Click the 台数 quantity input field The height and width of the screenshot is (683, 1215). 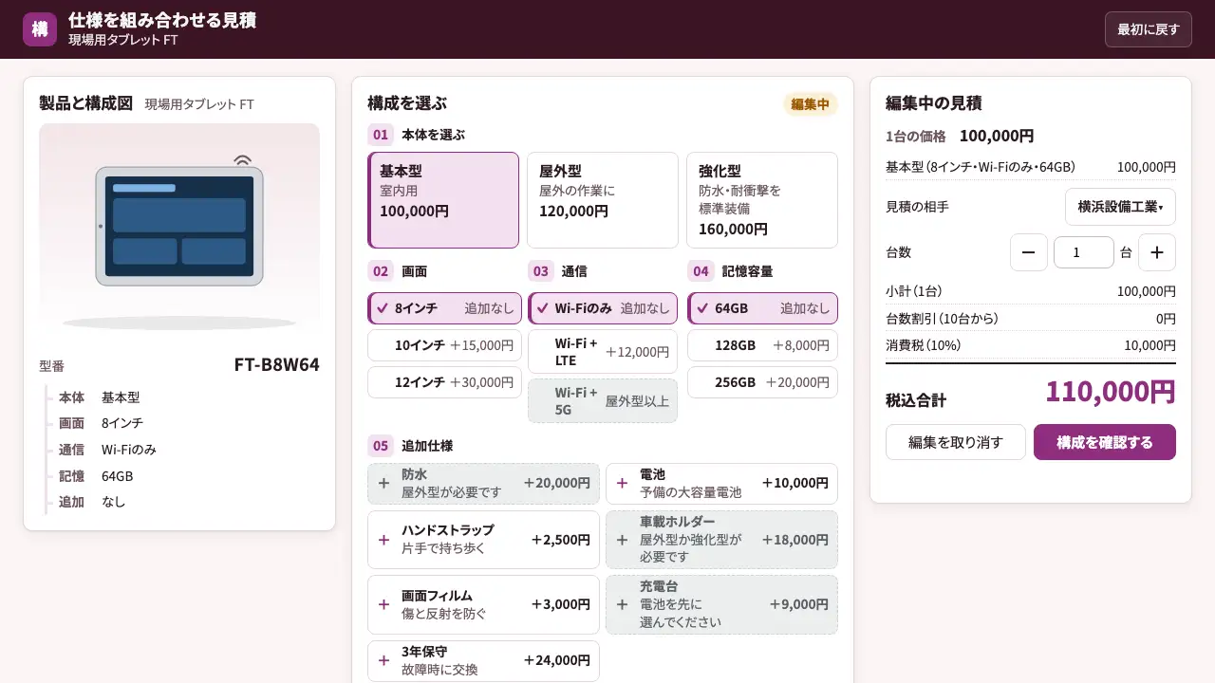(x=1084, y=252)
